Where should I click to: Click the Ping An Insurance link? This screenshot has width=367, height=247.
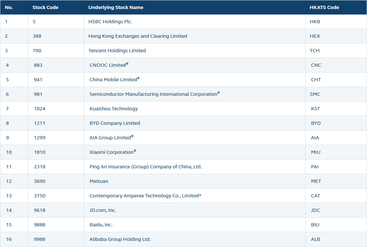pyautogui.click(x=146, y=167)
